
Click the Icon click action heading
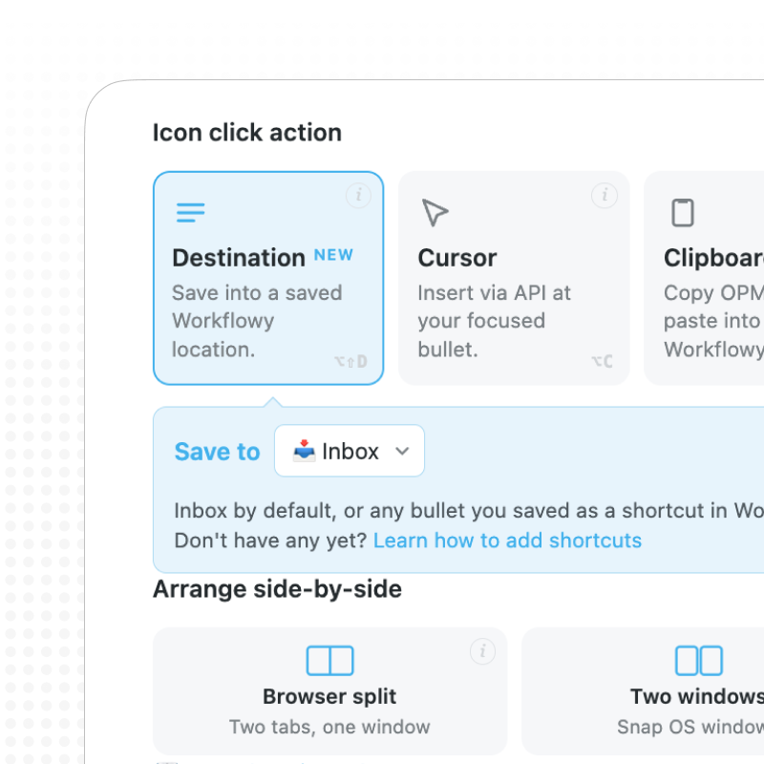point(247,133)
